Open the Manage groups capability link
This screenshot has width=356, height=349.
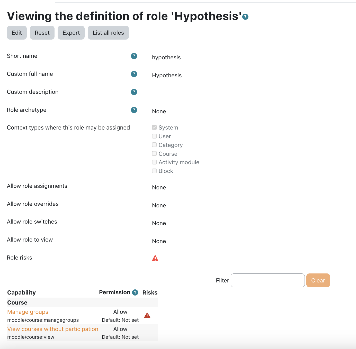(28, 312)
